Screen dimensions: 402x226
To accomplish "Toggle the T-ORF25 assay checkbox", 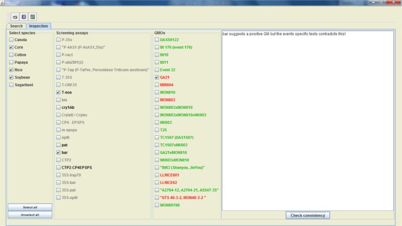I will tap(59, 85).
